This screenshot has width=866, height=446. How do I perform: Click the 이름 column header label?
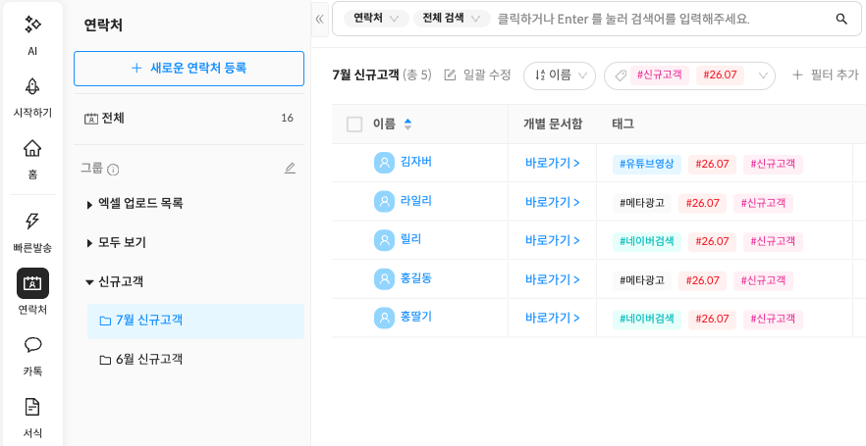coord(385,124)
